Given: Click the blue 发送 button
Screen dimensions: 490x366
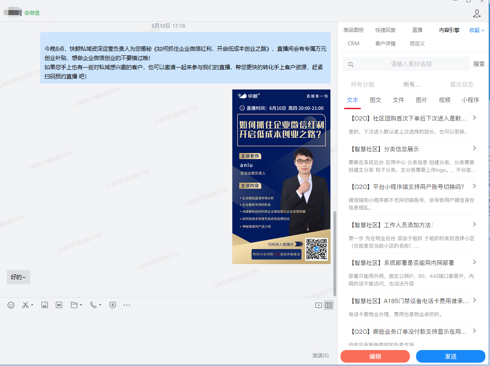Looking at the screenshot, I should [x=451, y=356].
